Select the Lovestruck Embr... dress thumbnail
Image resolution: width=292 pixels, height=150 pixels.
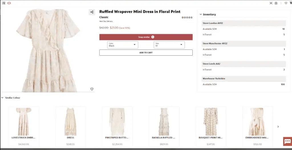point(24,121)
